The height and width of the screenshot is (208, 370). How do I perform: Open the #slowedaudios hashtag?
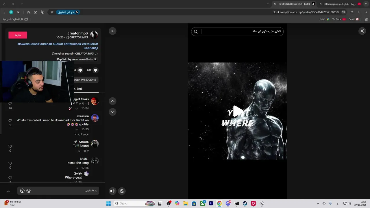28,44
